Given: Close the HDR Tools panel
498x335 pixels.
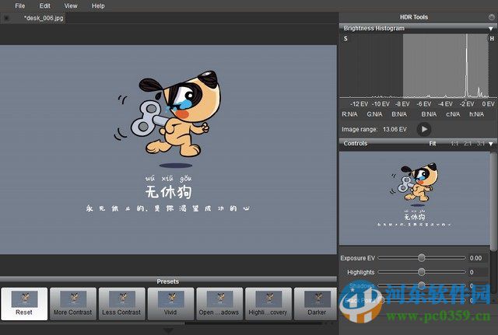Looking at the screenshot, I should coord(491,17).
